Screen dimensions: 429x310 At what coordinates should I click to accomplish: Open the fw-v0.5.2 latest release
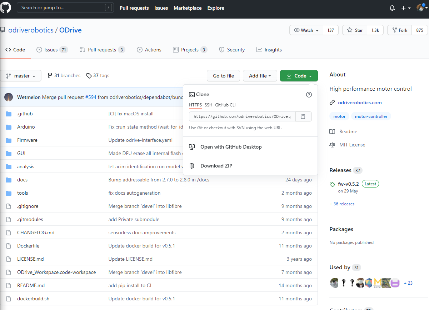pyautogui.click(x=348, y=184)
